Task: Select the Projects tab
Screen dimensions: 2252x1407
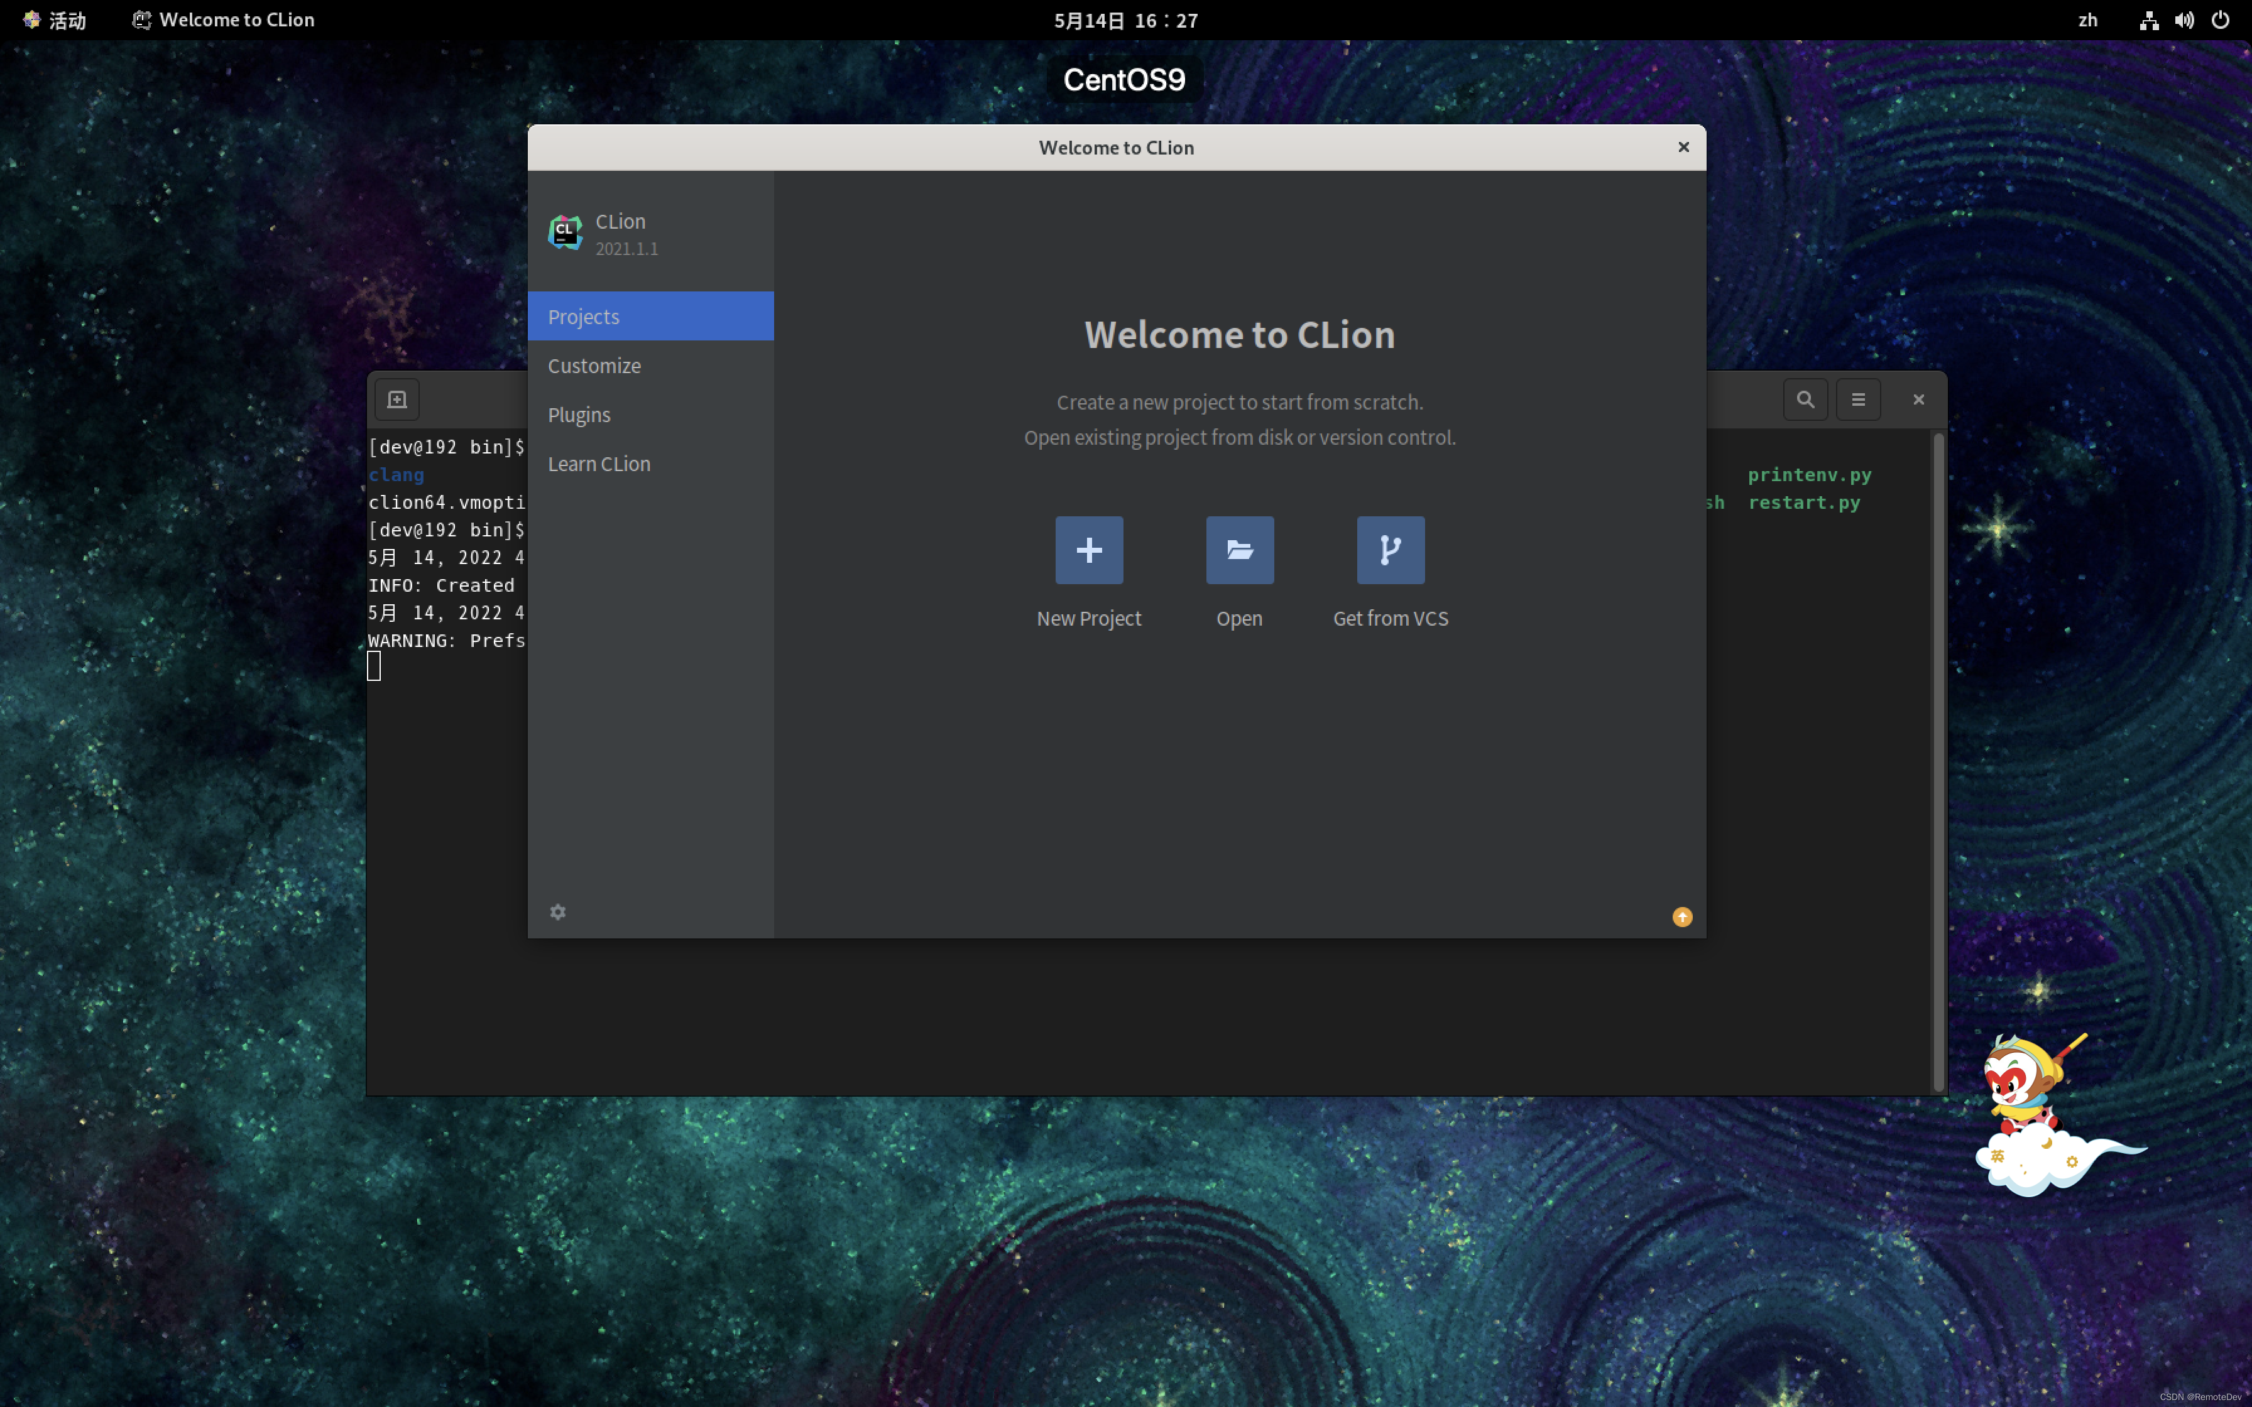Action: 650,317
